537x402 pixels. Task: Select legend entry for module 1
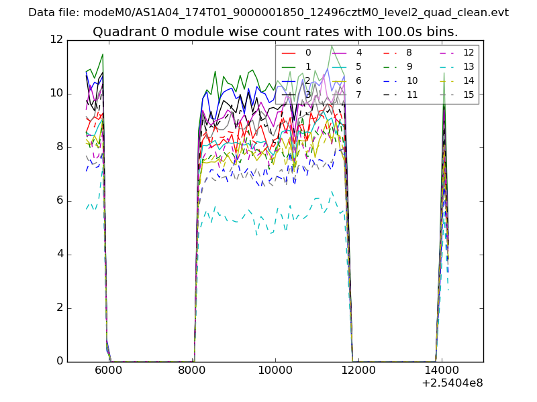click(x=289, y=66)
